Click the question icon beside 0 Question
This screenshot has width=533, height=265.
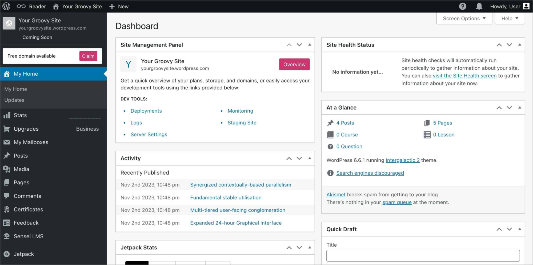(x=330, y=147)
